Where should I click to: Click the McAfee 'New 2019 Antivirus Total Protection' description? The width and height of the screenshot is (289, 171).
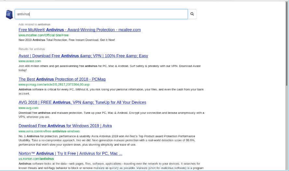click(67, 40)
